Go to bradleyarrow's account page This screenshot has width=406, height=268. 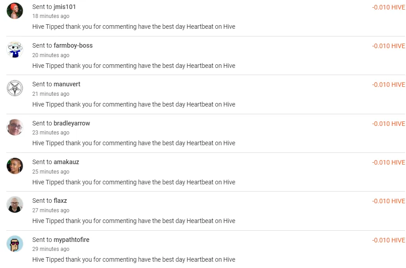point(72,123)
